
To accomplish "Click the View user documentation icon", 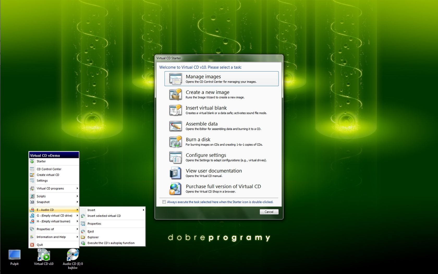I will click(x=175, y=173).
